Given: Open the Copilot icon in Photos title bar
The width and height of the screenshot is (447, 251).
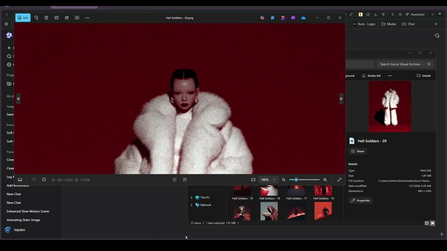Looking at the screenshot, I should click(262, 18).
